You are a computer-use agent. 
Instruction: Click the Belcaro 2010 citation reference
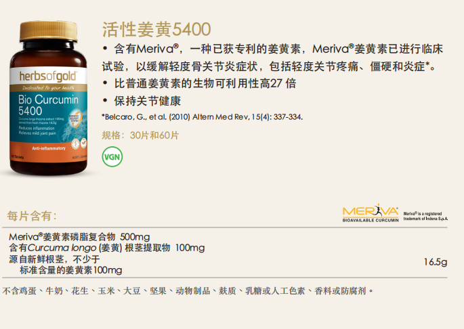pos(203,117)
